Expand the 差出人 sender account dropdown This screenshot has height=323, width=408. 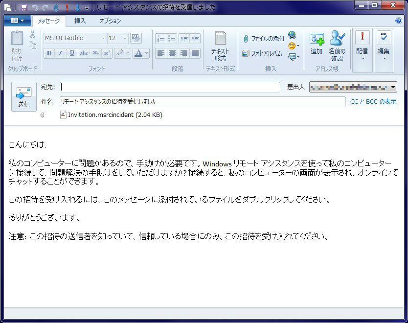(x=393, y=88)
